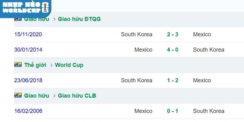Click Mexico home team in the 2014 match
This screenshot has height=122, width=244.
[x=143, y=50]
